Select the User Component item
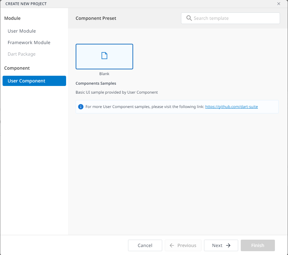This screenshot has height=255, width=288. tap(34, 81)
